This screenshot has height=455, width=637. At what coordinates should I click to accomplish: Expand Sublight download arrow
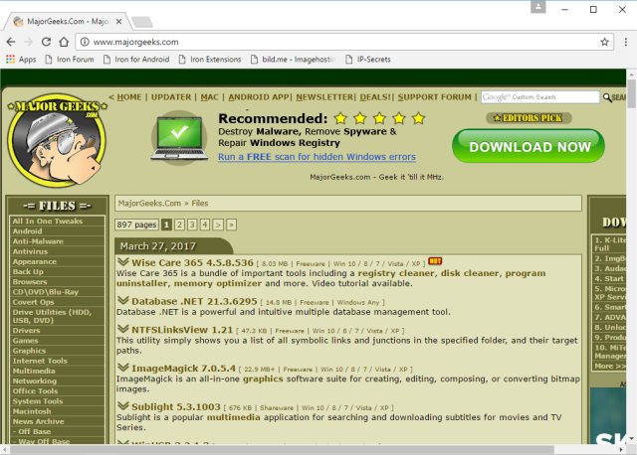point(122,405)
